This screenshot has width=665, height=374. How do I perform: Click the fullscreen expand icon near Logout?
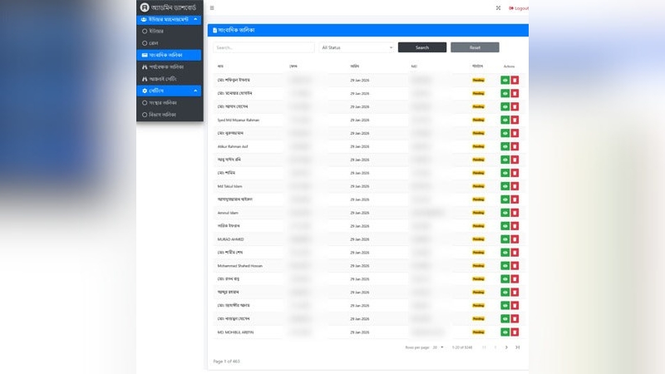(498, 7)
